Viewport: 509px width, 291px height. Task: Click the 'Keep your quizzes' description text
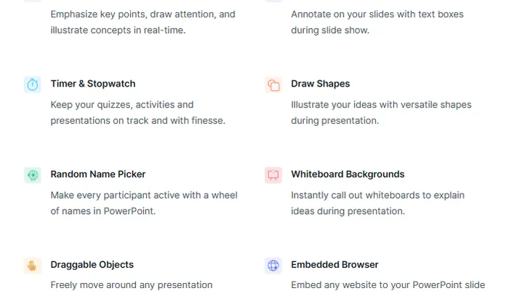(x=137, y=113)
